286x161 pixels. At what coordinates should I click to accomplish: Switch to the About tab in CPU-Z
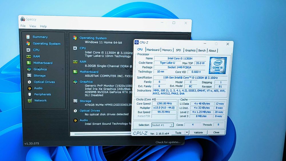[x=212, y=51]
